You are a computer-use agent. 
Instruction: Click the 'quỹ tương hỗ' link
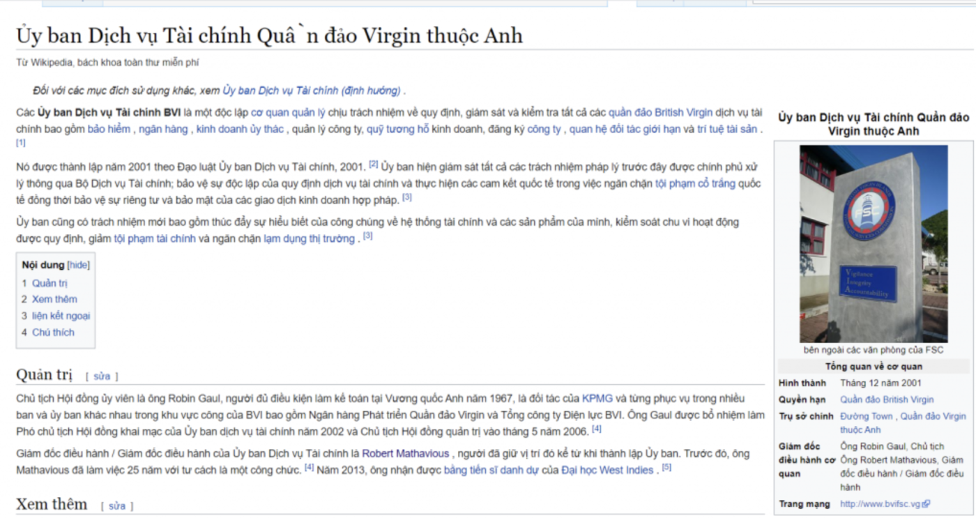pos(398,129)
